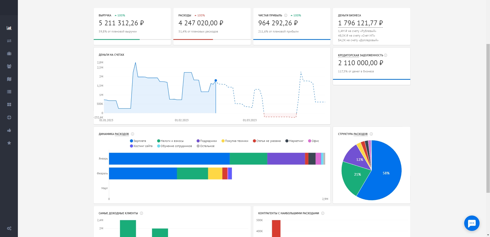Open the grid tiles sidebar icon

coord(9,105)
